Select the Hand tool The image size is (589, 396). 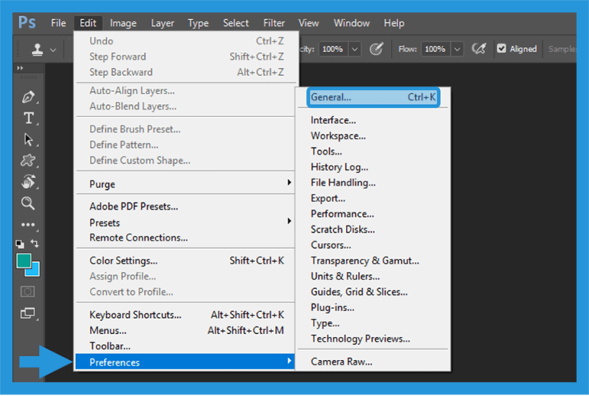[28, 182]
